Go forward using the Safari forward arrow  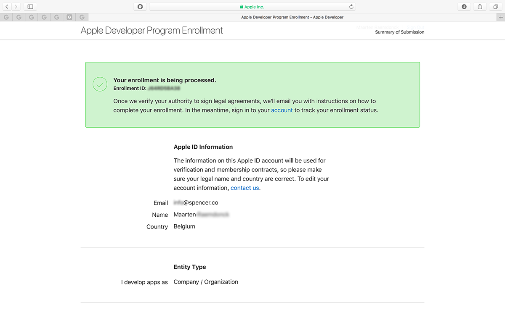point(16,7)
